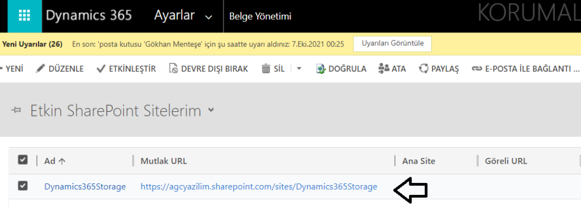Open the agcyazilim.sharepoint.com site URL link
Viewport: 581px width, 209px height.
click(259, 187)
